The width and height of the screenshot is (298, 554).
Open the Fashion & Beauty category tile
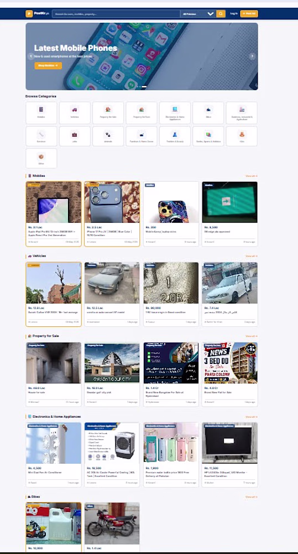[175, 136]
